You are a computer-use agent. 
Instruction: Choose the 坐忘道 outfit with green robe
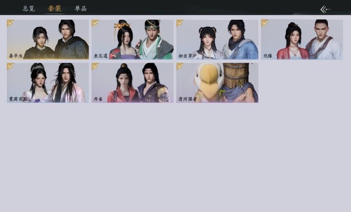[133, 40]
